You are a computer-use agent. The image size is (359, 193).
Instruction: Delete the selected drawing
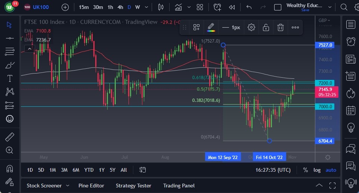coord(281,28)
